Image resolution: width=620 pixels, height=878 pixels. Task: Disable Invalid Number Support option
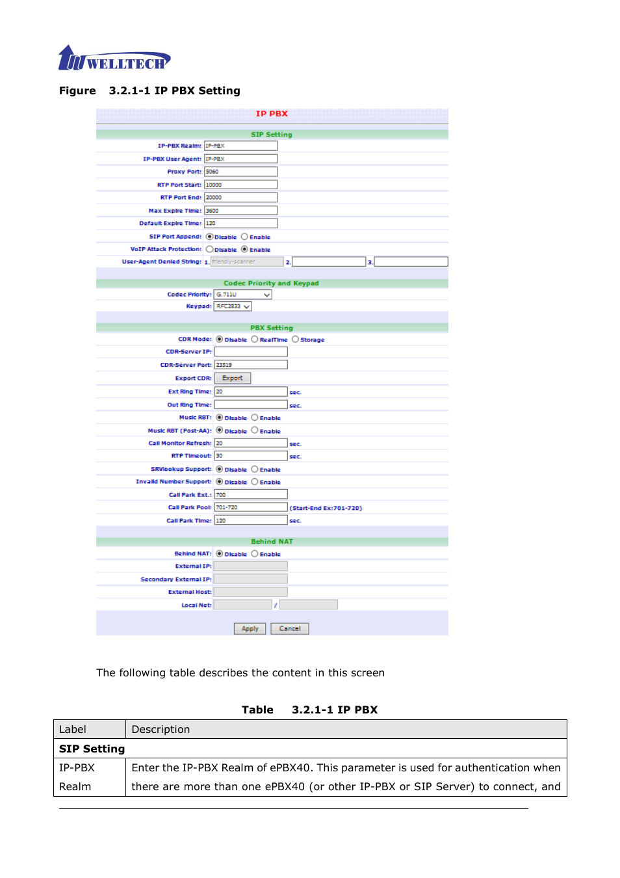tap(220, 482)
